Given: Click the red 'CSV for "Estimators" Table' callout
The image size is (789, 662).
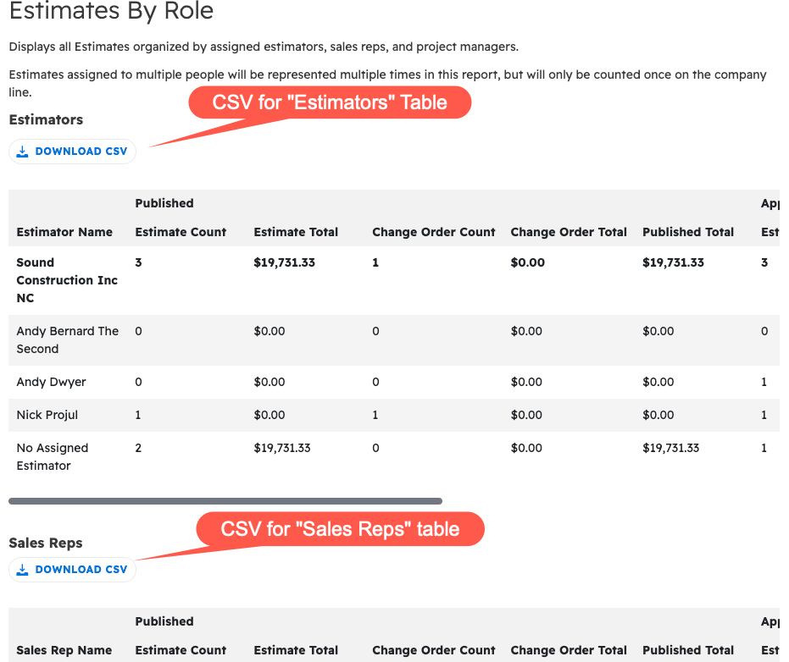Looking at the screenshot, I should [x=329, y=102].
